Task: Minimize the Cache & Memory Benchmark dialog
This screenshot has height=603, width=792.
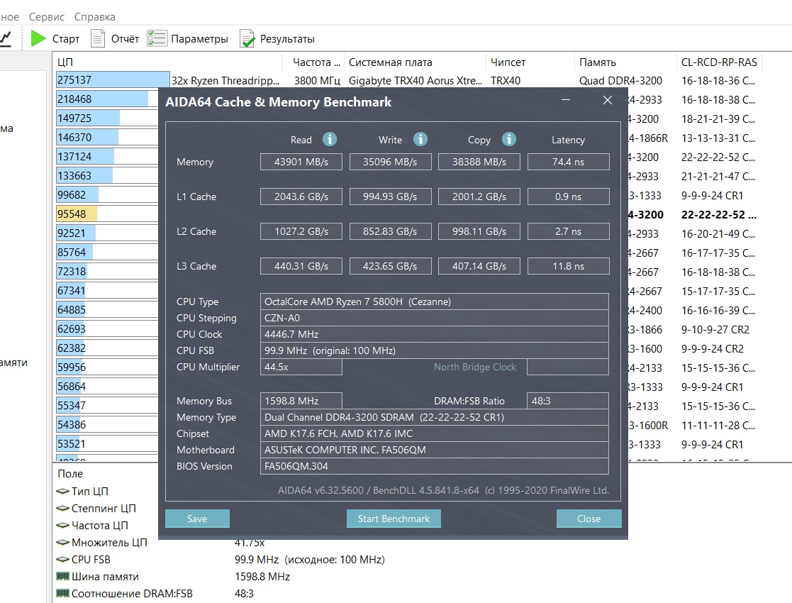Action: coord(566,100)
